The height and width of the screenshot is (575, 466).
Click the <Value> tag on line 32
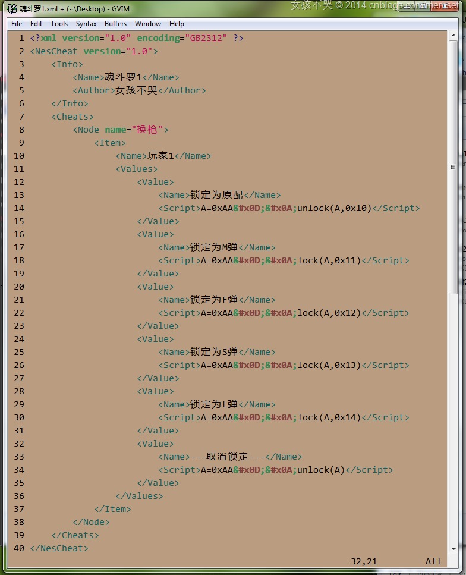click(156, 444)
